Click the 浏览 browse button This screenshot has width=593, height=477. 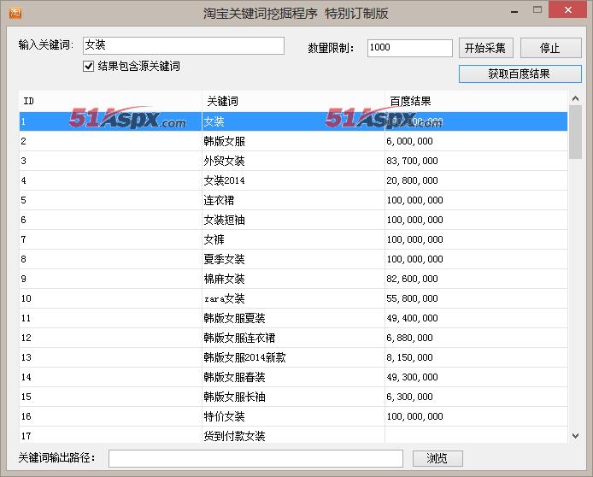[437, 458]
